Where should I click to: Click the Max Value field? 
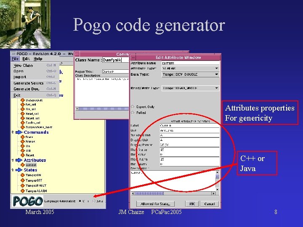(x=189, y=150)
